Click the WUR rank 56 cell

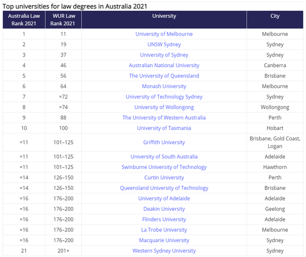coord(63,76)
